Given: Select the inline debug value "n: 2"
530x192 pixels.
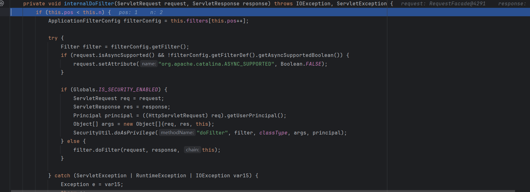Looking at the screenshot, I should click(156, 13).
